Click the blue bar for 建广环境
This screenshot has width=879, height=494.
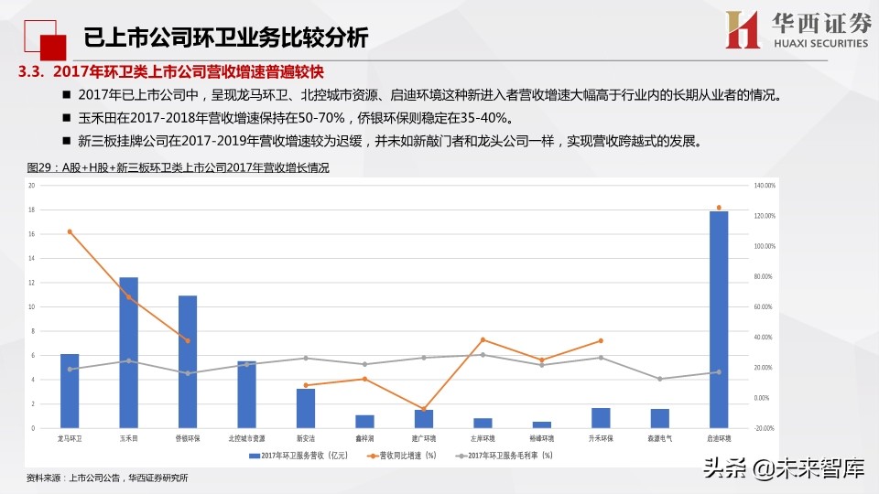click(x=424, y=419)
